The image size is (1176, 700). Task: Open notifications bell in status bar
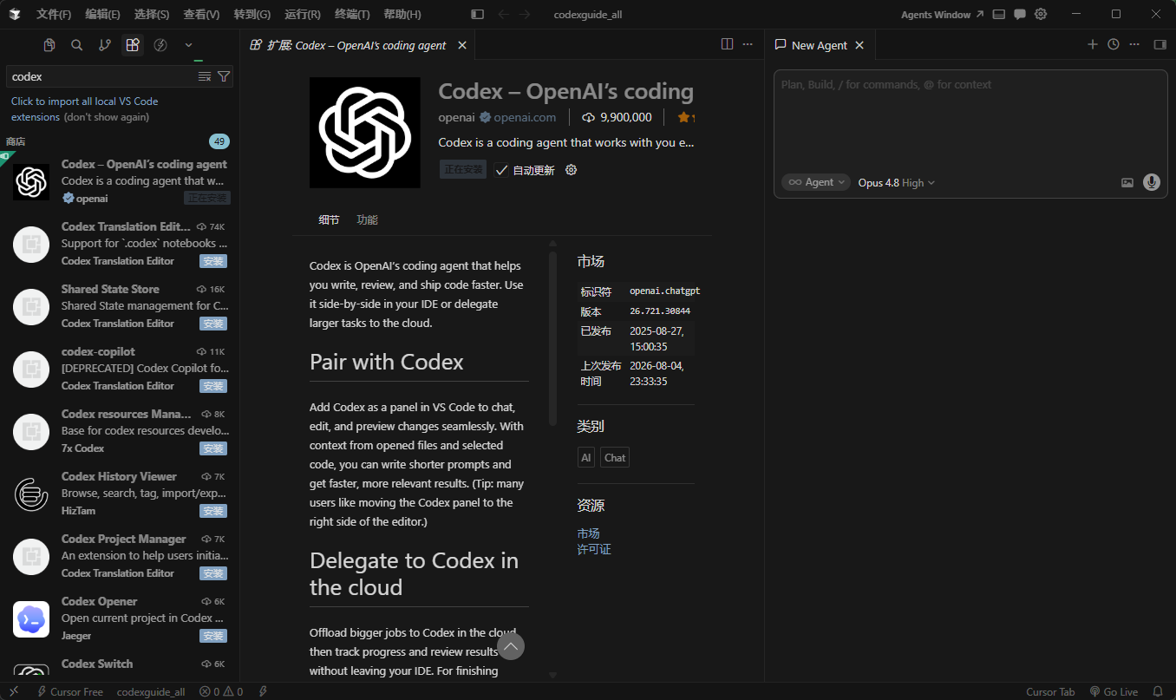click(x=1158, y=691)
